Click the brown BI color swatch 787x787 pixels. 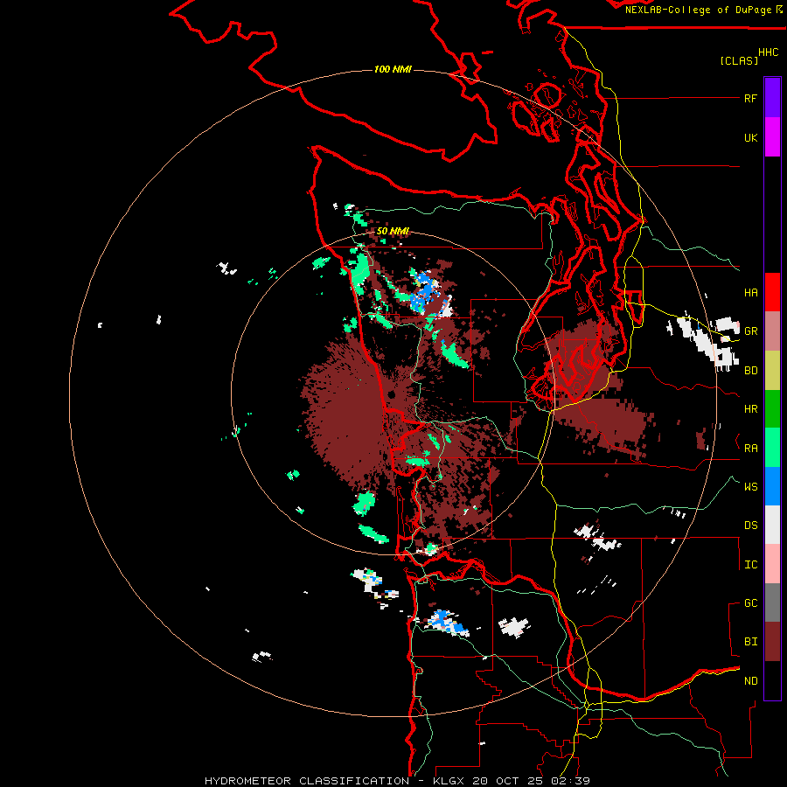point(772,642)
